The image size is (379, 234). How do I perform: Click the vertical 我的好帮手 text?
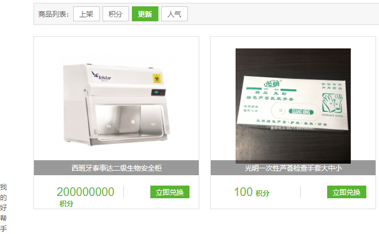3,208
